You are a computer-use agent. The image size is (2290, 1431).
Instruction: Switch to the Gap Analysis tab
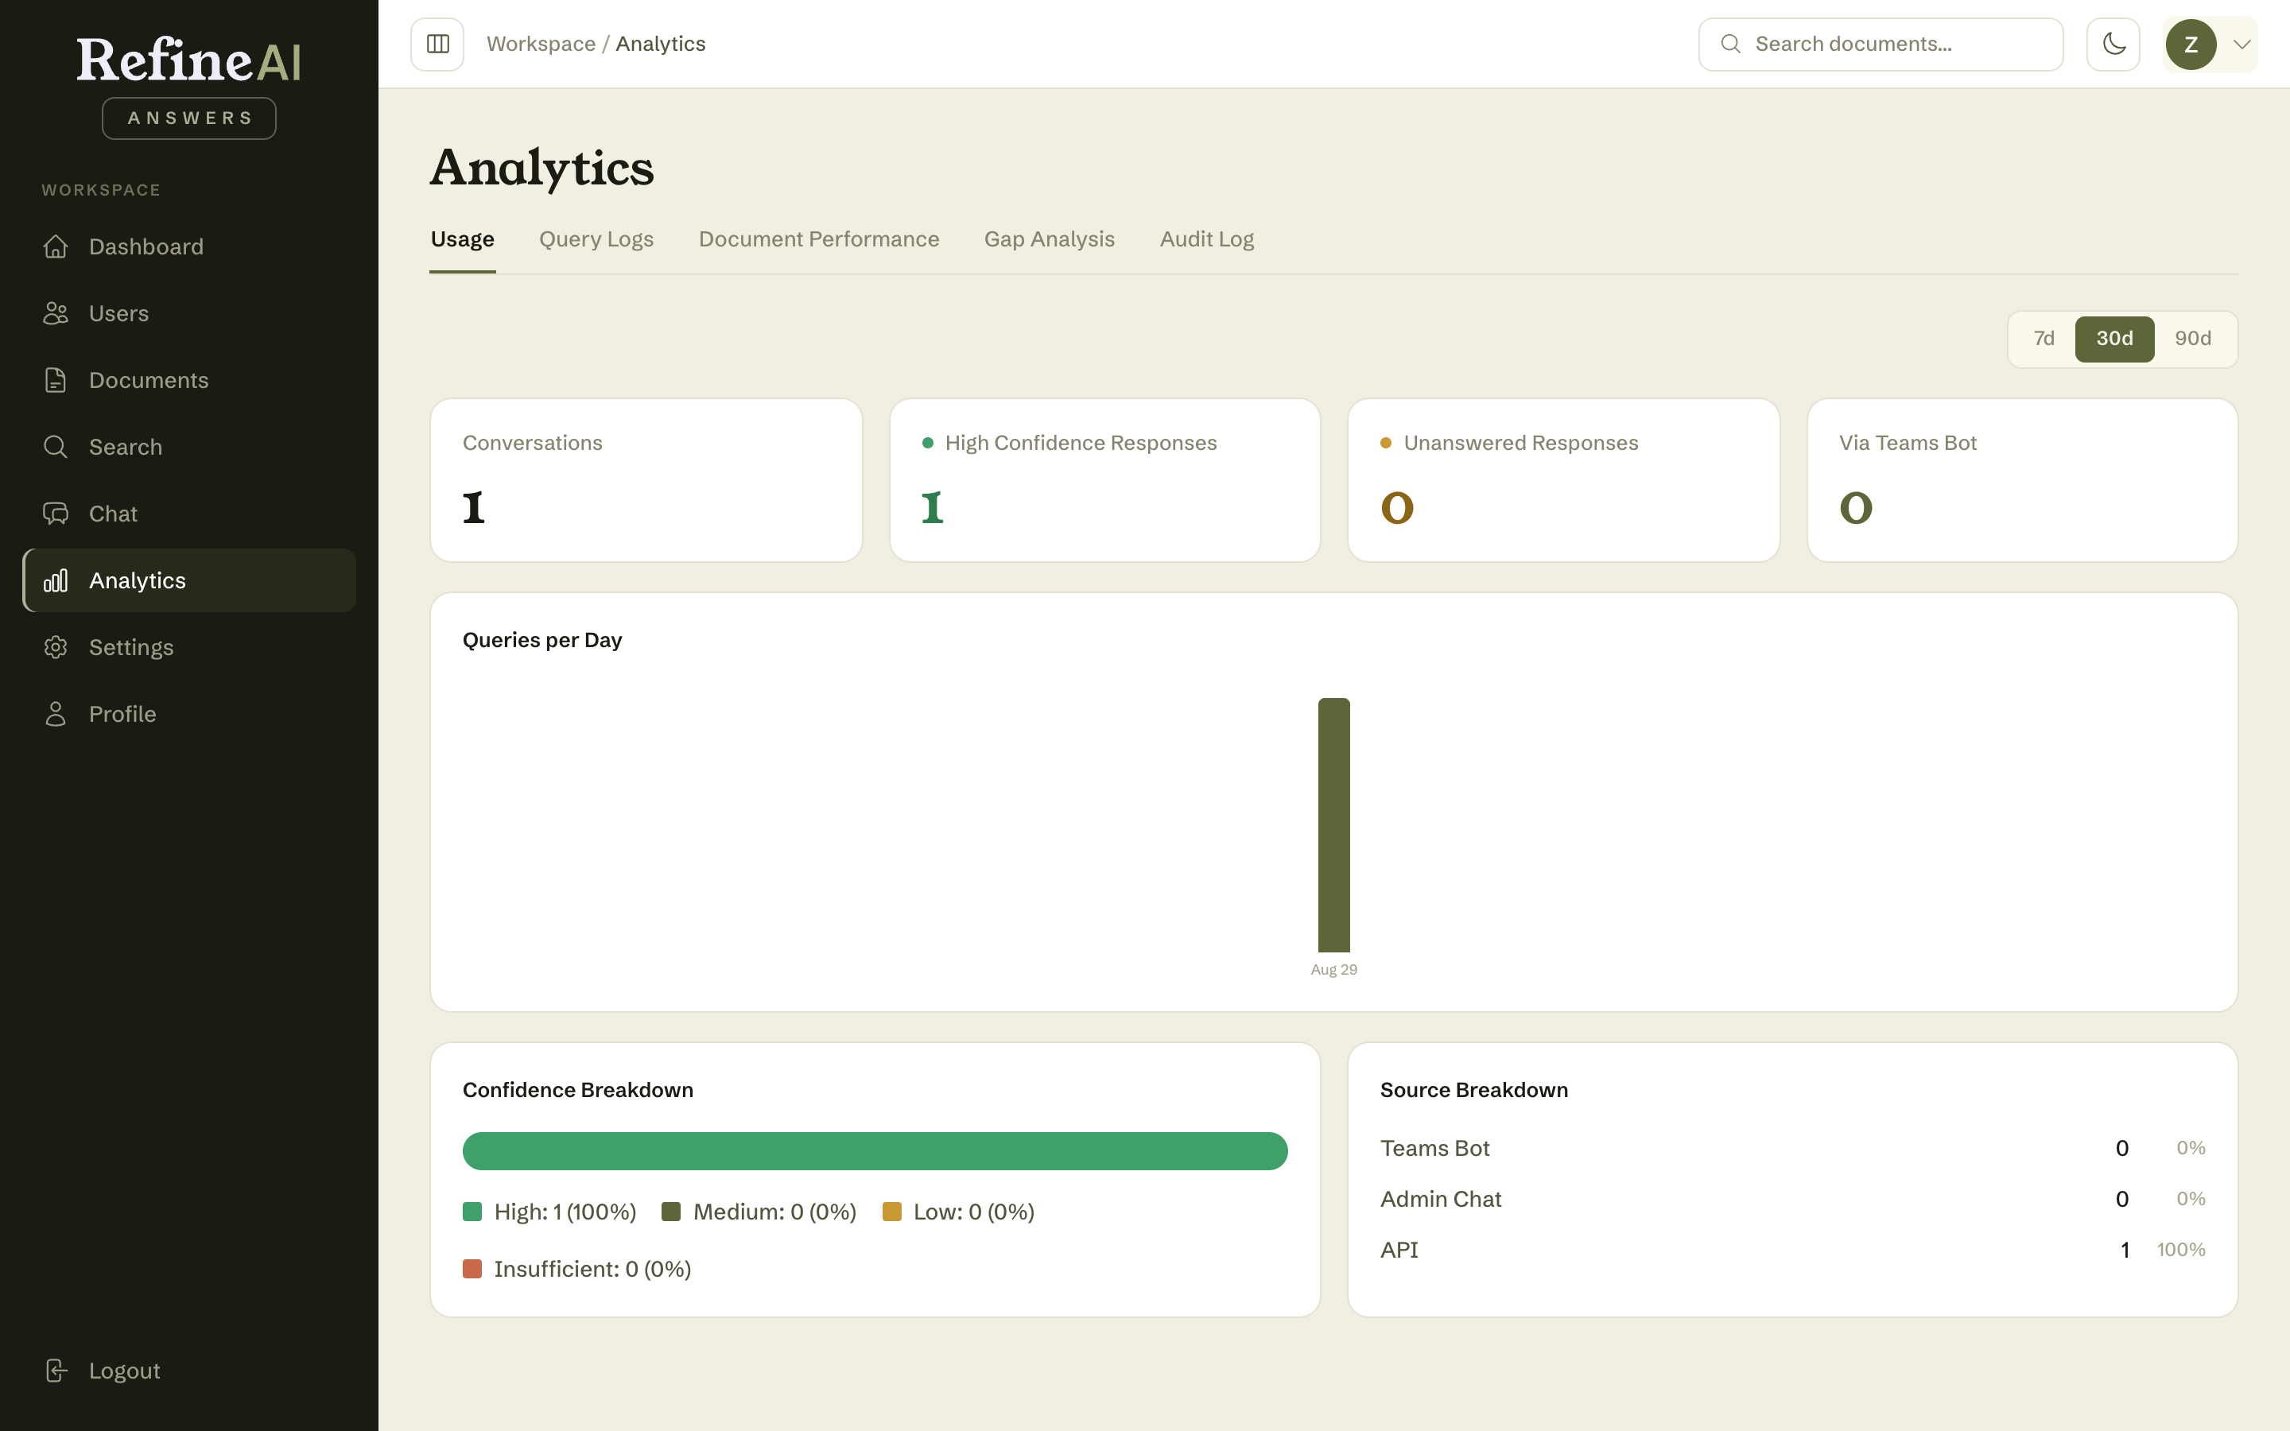tap(1050, 239)
